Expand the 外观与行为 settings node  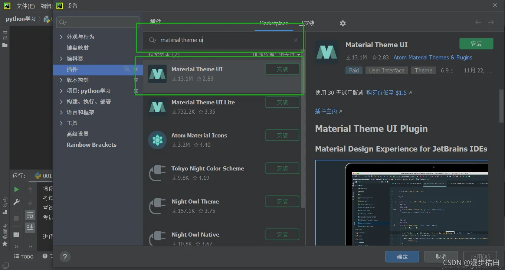[61, 37]
